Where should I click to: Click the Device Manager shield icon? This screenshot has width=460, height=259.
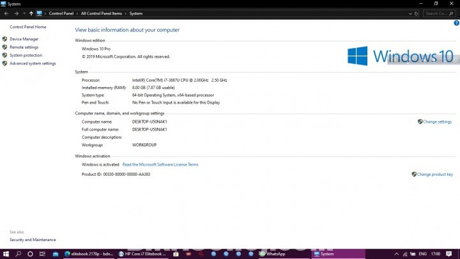click(x=4, y=39)
